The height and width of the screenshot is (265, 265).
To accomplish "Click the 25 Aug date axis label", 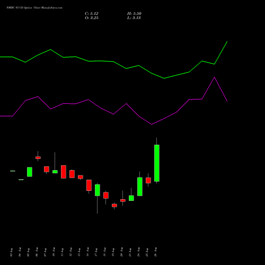I will pyautogui.click(x=147, y=252).
